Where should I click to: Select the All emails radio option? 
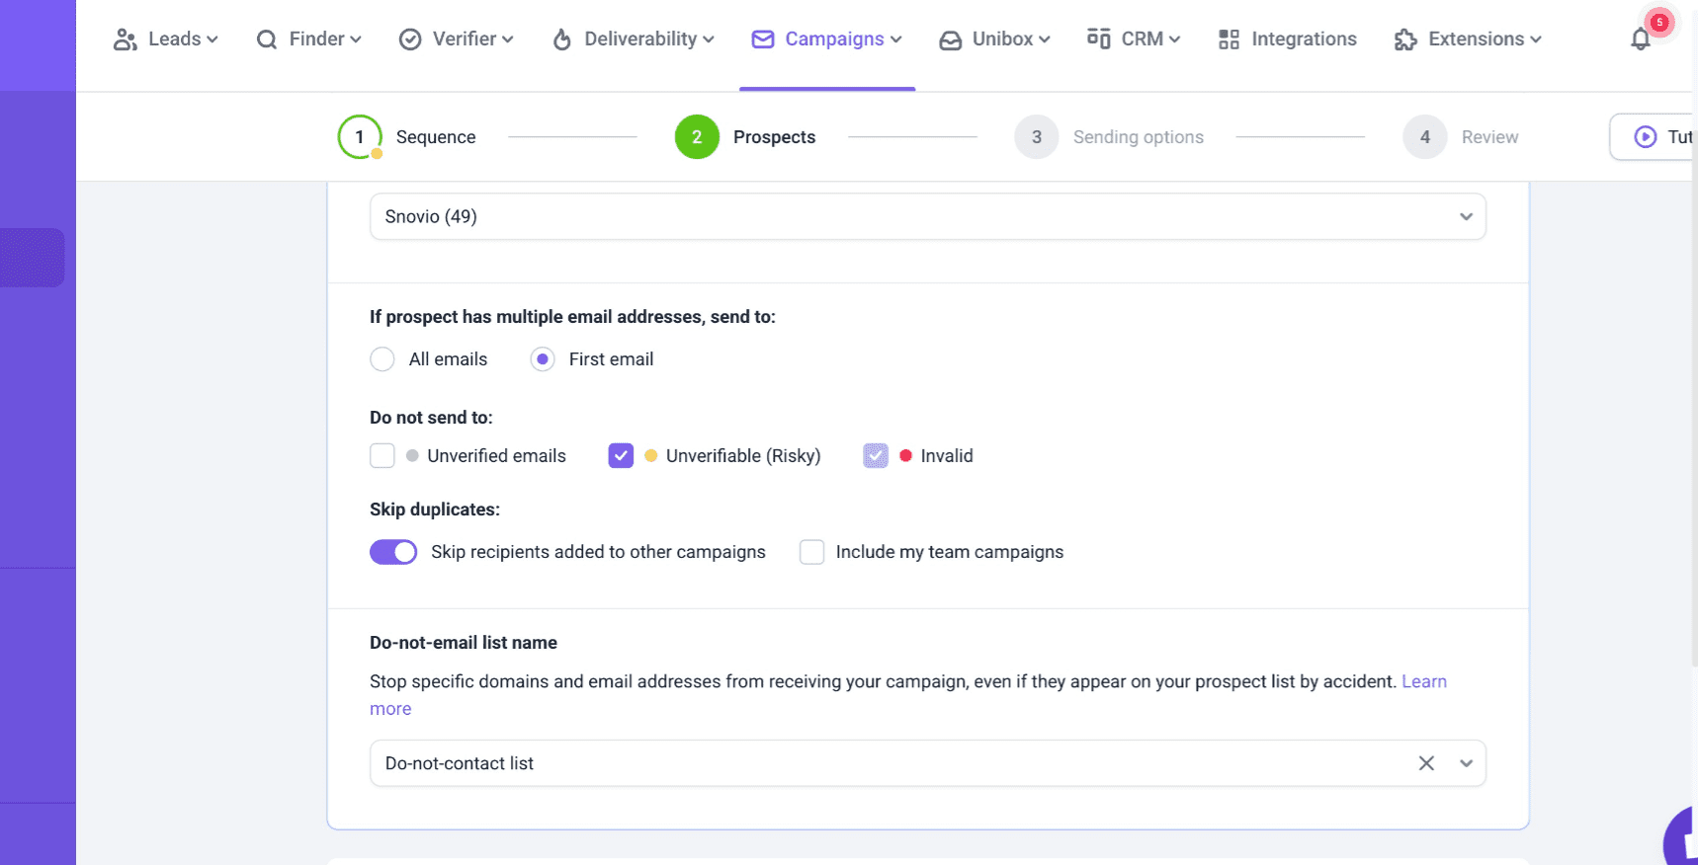point(382,359)
